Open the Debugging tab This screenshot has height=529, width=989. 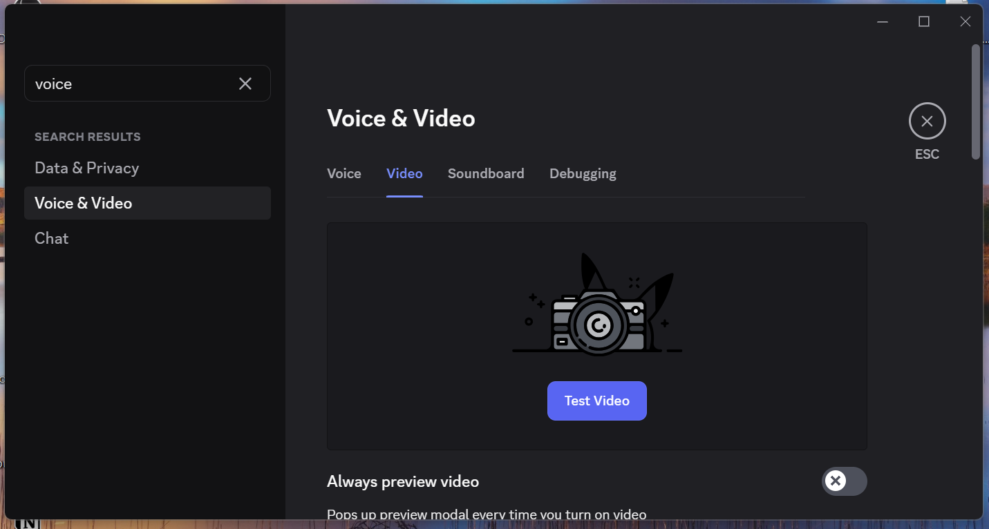coord(583,173)
